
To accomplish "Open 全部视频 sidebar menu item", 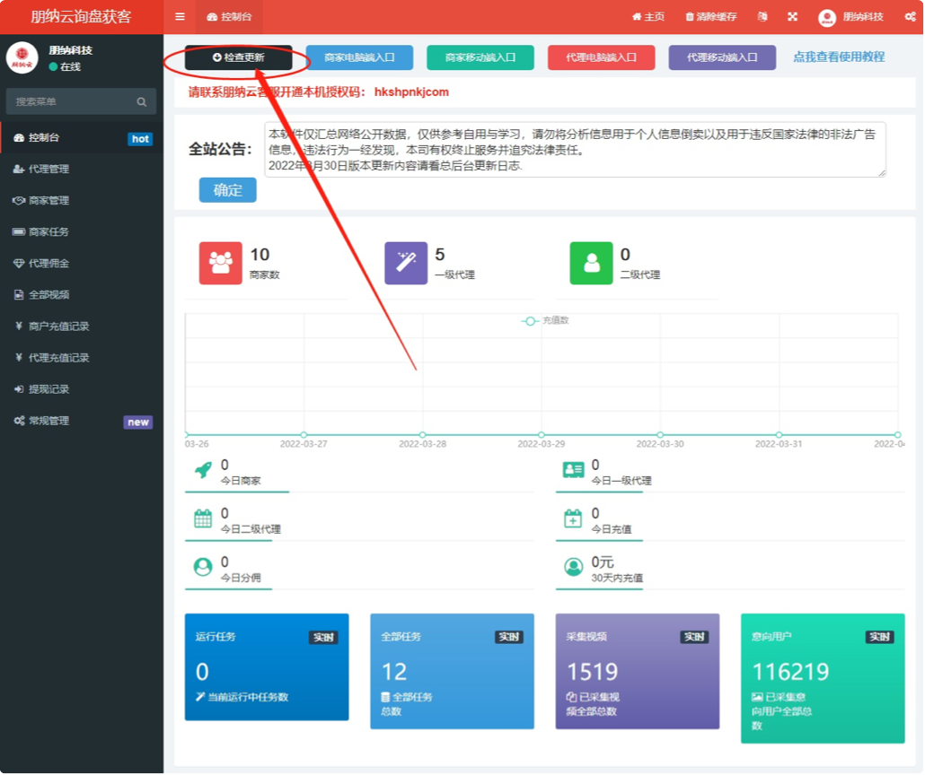I will tap(82, 295).
